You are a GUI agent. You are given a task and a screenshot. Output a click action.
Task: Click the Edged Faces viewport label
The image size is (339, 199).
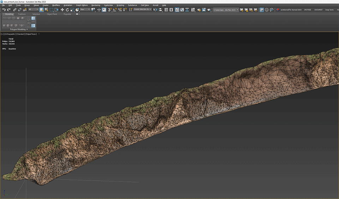pyautogui.click(x=31, y=34)
